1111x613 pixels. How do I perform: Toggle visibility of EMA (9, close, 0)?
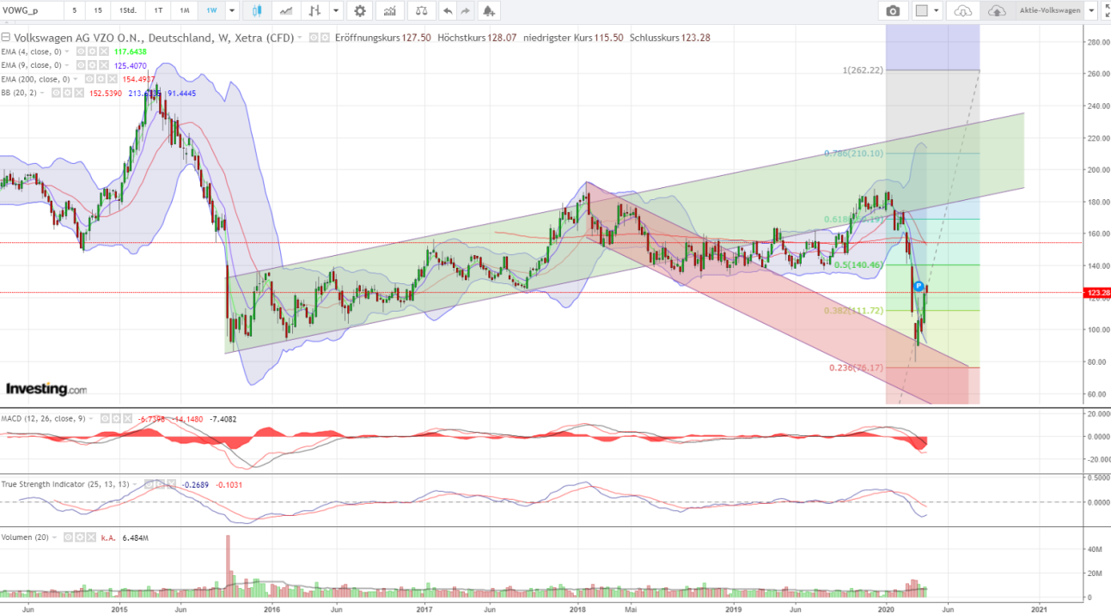pos(81,65)
